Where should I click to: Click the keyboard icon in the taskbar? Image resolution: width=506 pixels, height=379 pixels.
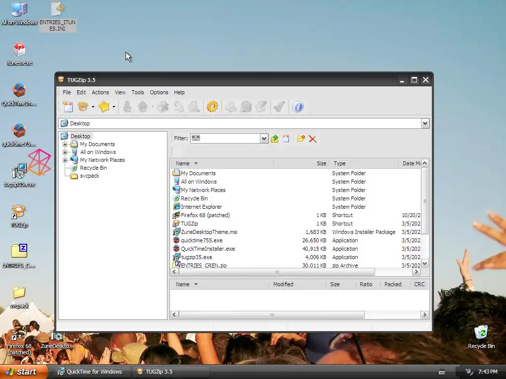click(x=442, y=372)
